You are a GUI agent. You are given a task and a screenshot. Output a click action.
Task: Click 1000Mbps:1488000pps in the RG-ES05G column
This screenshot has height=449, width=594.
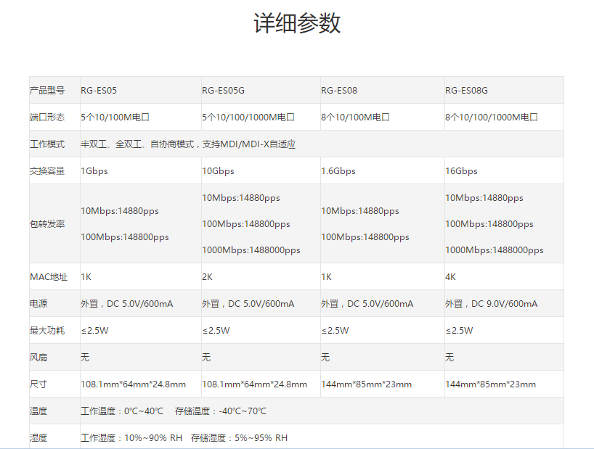pos(251,250)
